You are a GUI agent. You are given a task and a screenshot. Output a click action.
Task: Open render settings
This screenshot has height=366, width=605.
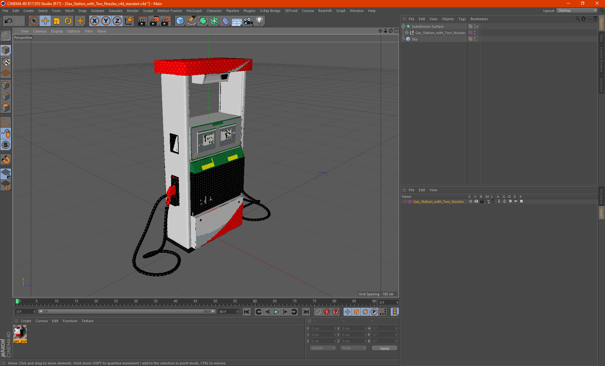point(166,21)
